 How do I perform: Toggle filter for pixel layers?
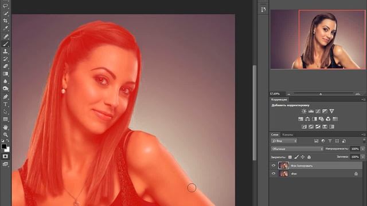(x=316, y=141)
